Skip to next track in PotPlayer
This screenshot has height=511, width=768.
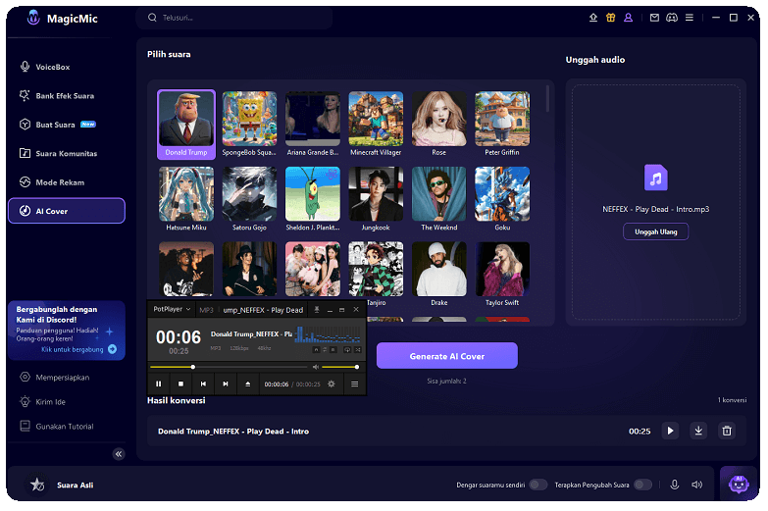click(226, 383)
